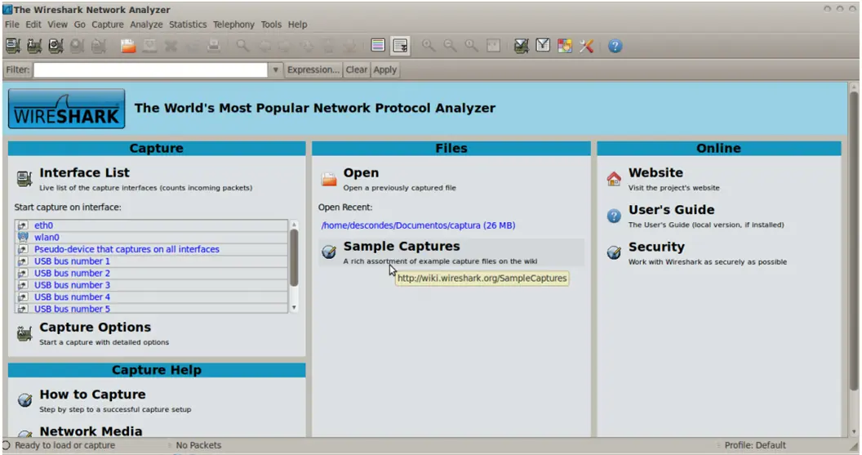Open capture filters toolbar icon
The image size is (862, 455).
(x=521, y=47)
